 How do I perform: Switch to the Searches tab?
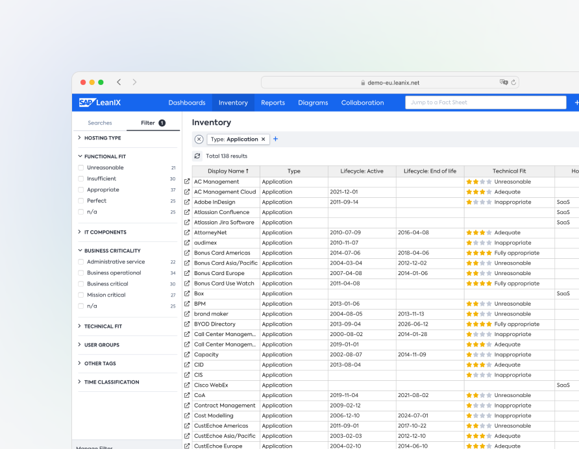(100, 123)
